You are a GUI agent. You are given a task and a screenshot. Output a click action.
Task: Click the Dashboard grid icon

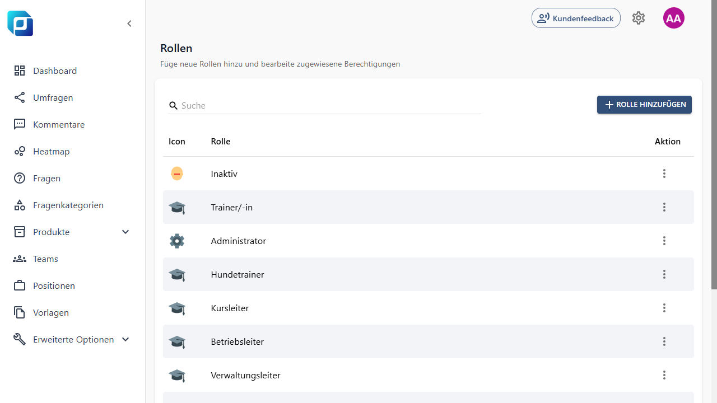(x=20, y=71)
